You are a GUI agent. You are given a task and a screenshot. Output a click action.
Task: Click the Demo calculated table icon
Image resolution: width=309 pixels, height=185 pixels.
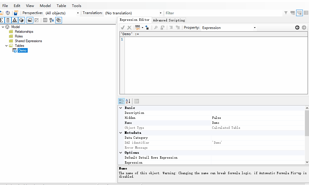point(15,50)
